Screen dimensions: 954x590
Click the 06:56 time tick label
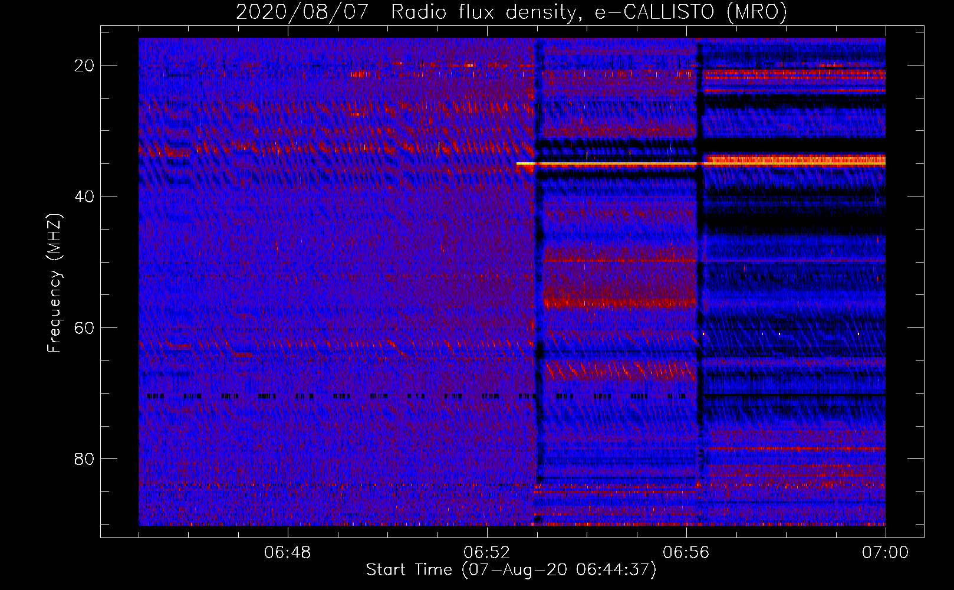(x=686, y=553)
